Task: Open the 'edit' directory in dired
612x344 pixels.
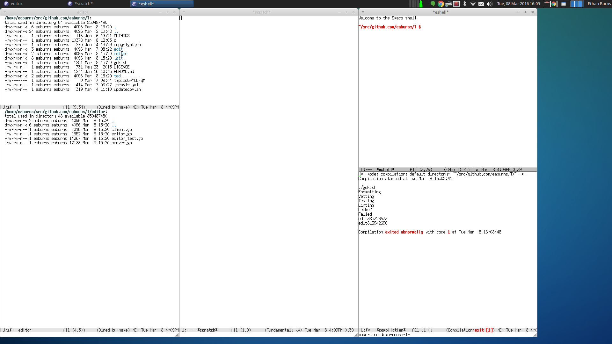Action: point(118,49)
